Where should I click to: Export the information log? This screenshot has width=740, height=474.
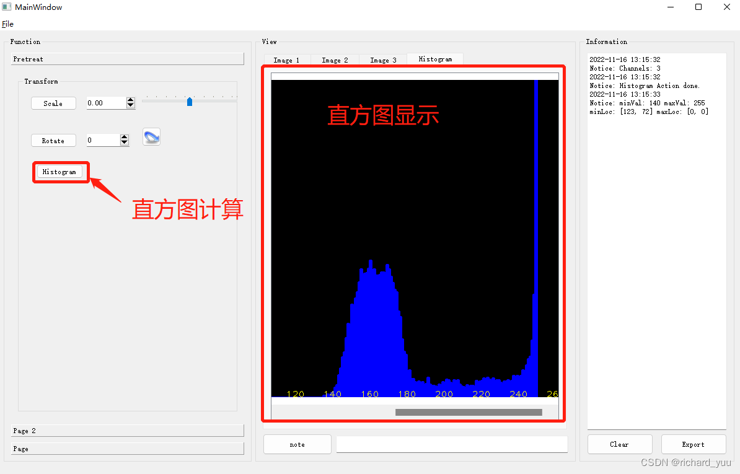[x=693, y=444]
